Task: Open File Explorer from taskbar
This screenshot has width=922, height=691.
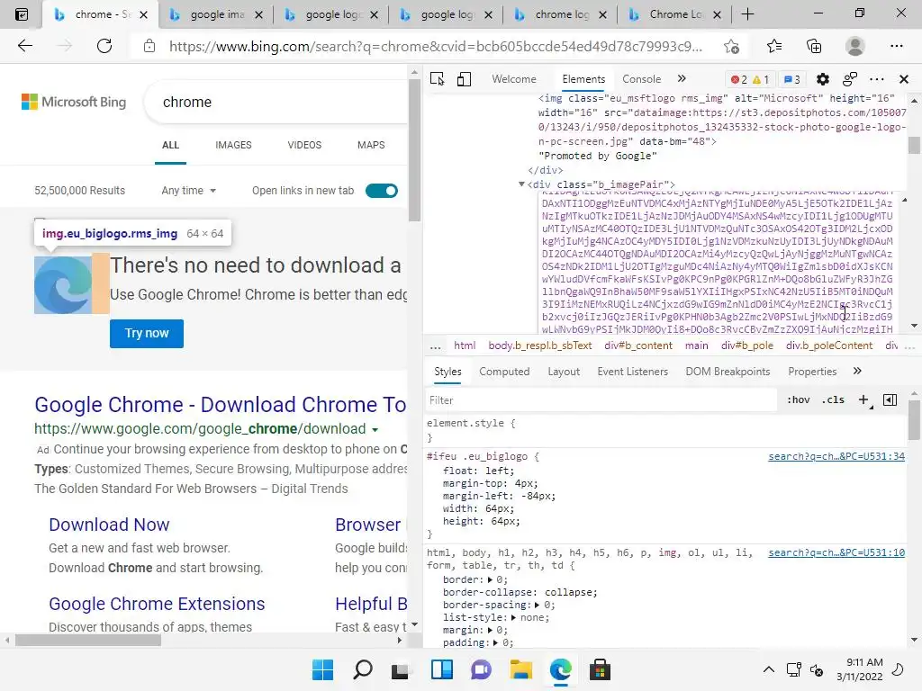Action: (521, 669)
